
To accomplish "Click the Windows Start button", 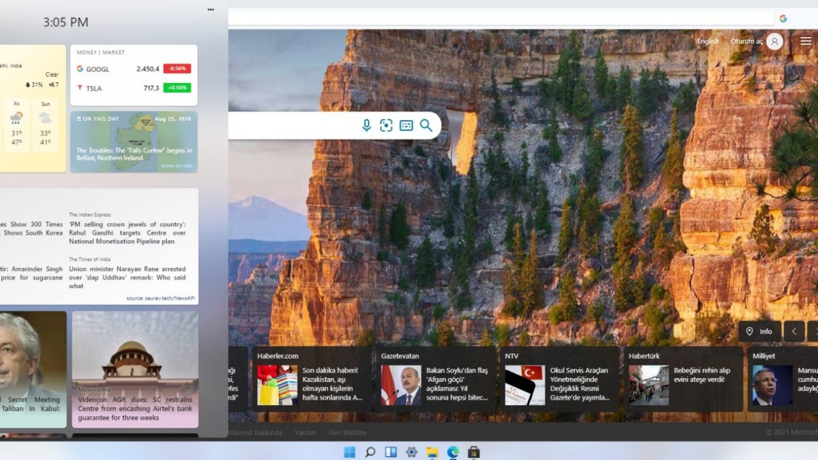I will (x=350, y=452).
